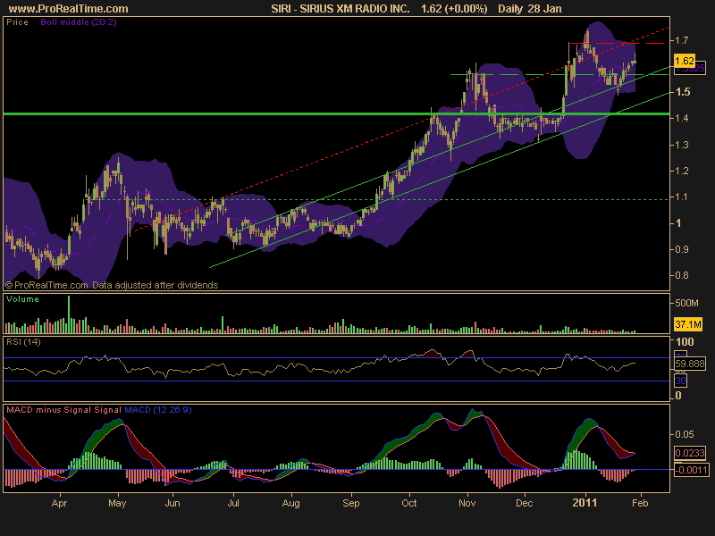Image resolution: width=715 pixels, height=536 pixels.
Task: Click the 0.0233 MACD value tag
Action: [690, 453]
